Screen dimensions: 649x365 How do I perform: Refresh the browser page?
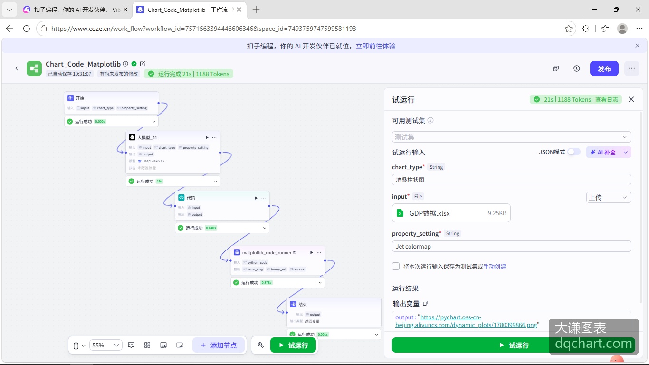(x=27, y=29)
